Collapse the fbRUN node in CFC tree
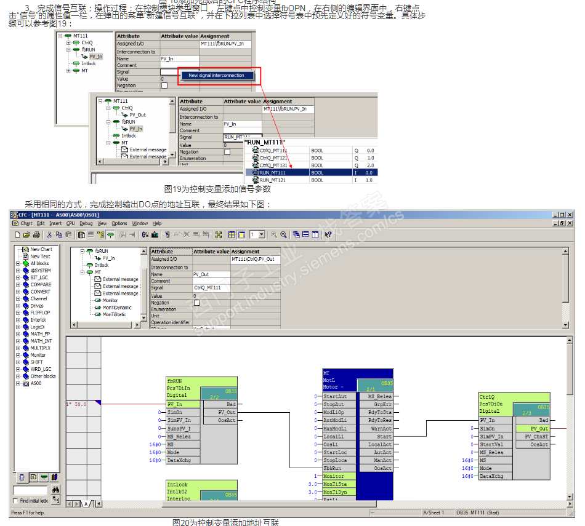 (83, 251)
